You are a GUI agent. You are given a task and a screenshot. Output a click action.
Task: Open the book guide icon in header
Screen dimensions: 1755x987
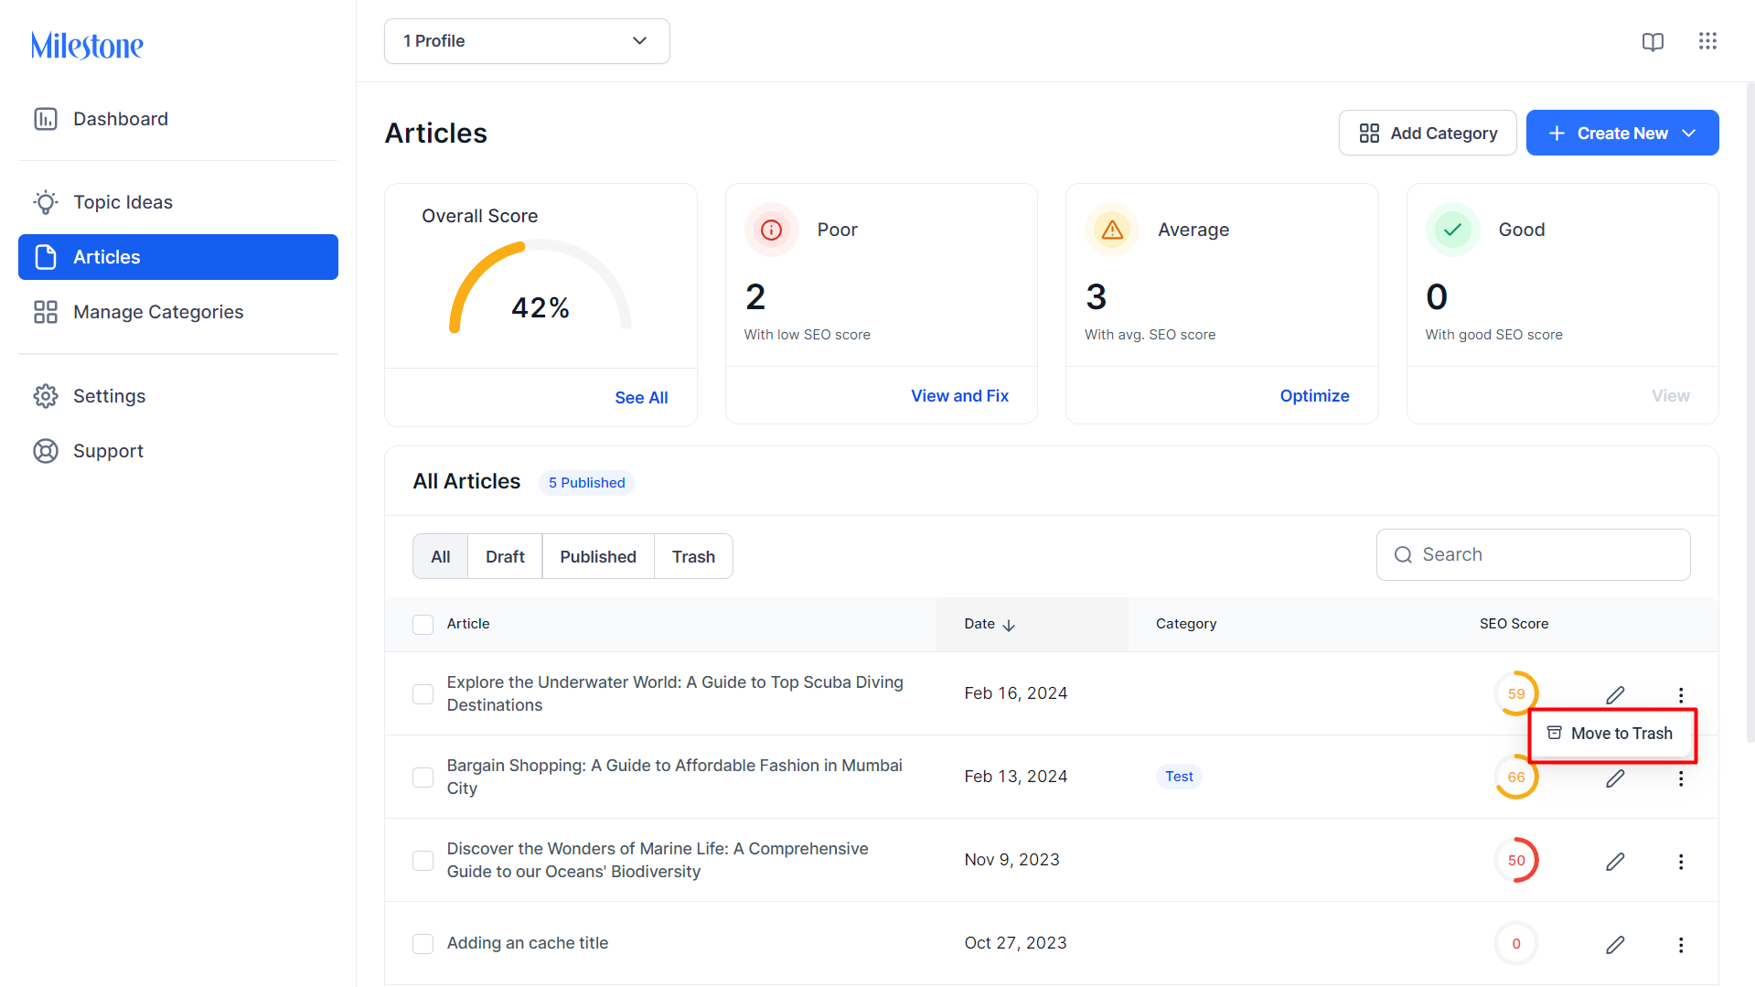(1653, 41)
